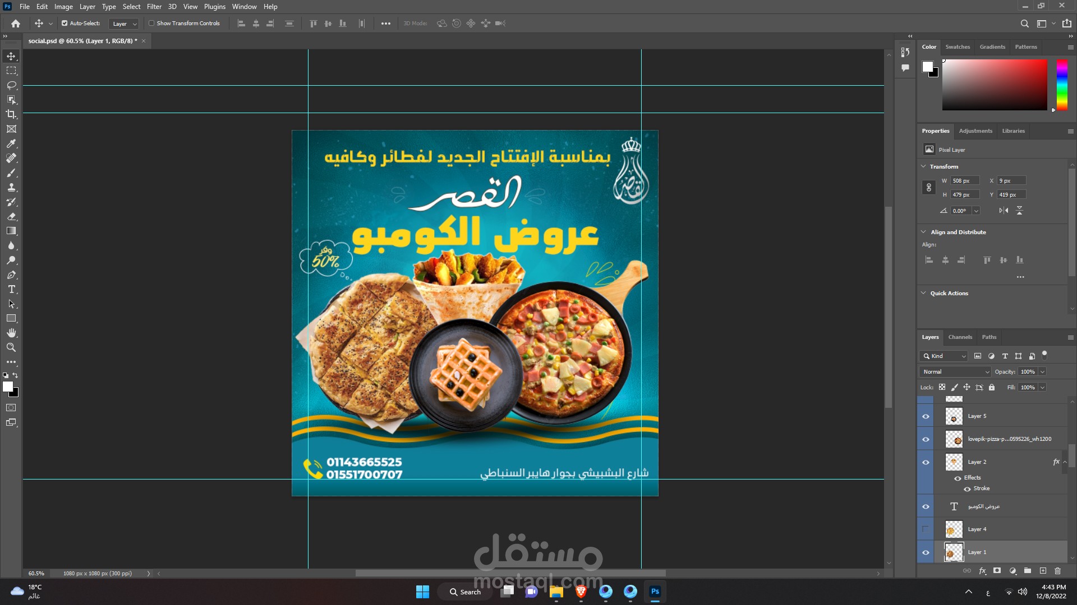
Task: Click the width W input field
Action: [x=965, y=181]
